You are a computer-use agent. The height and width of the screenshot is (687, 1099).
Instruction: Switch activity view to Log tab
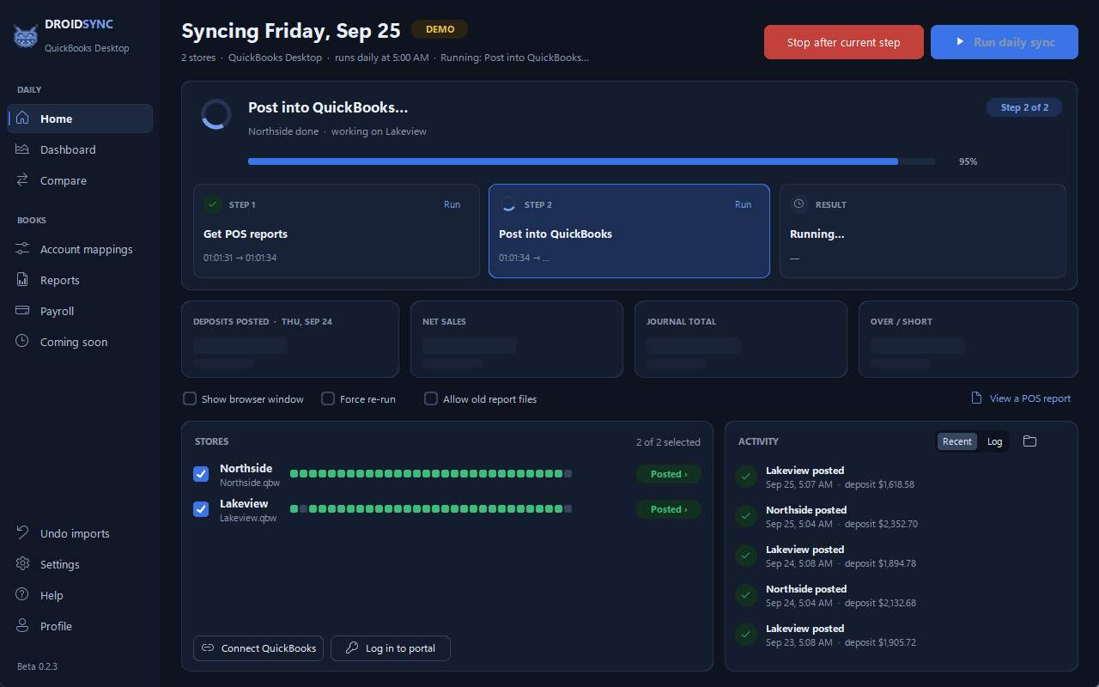pyautogui.click(x=994, y=441)
